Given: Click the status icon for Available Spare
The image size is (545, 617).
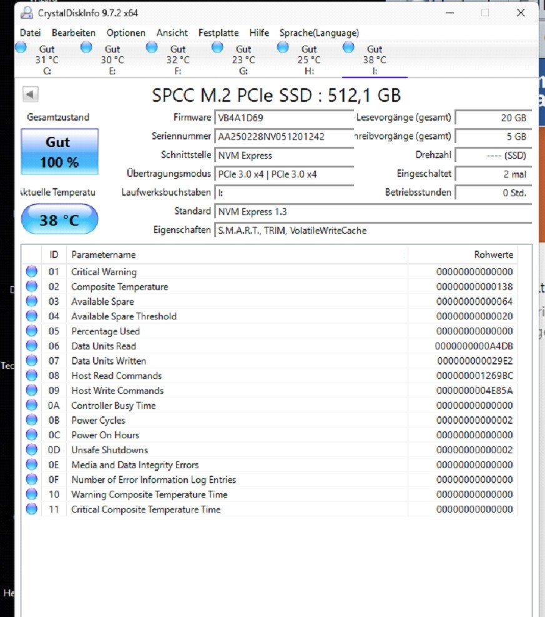Looking at the screenshot, I should pyautogui.click(x=32, y=301).
